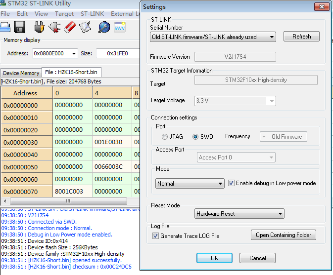Click the SWV viewer icon

[120, 27]
